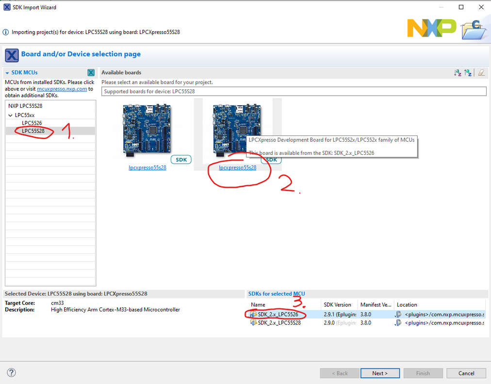Collapse the LPC55xx tree node
The width and height of the screenshot is (491, 384).
click(x=10, y=115)
